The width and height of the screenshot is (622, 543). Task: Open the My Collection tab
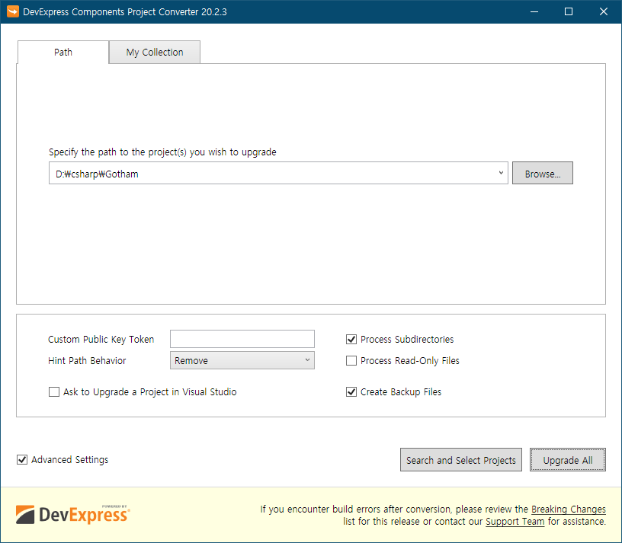point(155,52)
